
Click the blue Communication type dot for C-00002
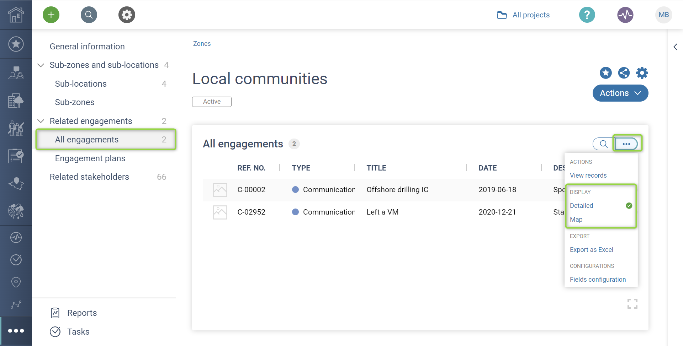(x=295, y=190)
